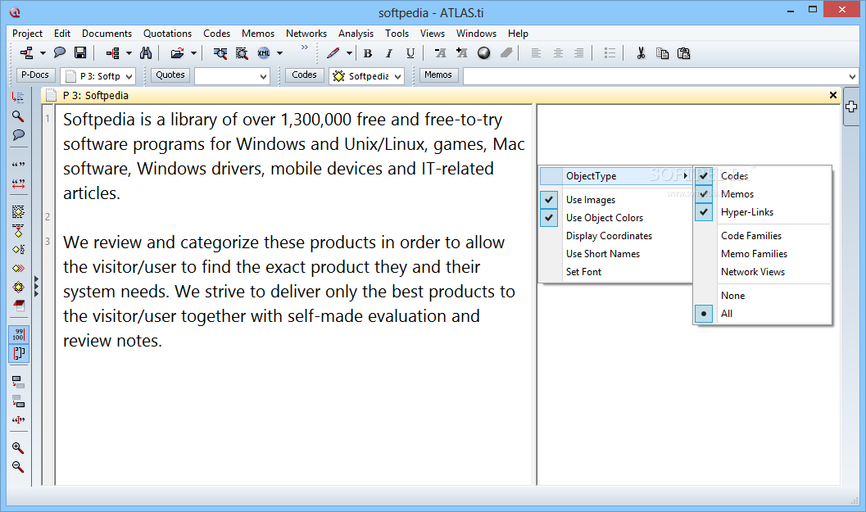Expand arrow next to pen tool

349,53
